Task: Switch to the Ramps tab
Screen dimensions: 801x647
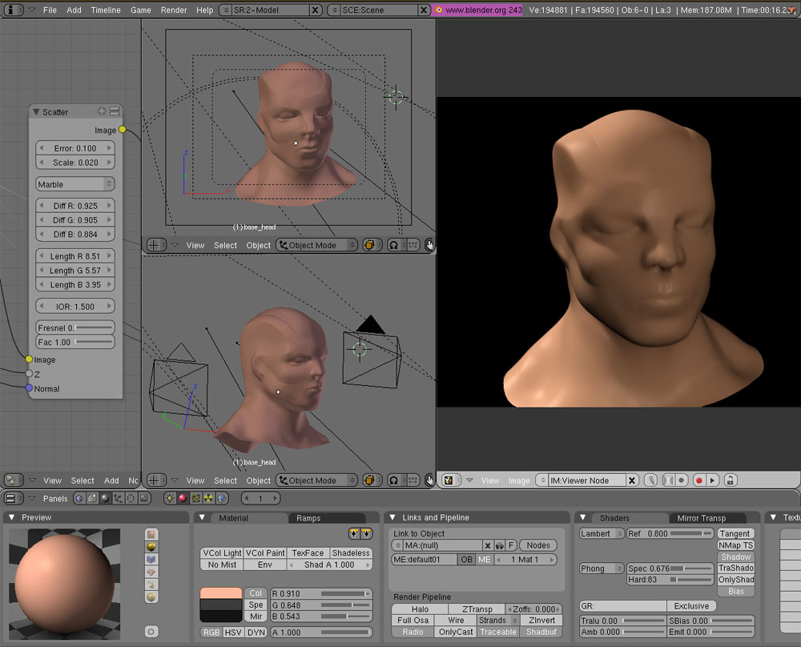Action: [308, 518]
